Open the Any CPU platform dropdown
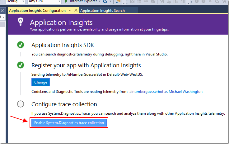 click(44, 2)
